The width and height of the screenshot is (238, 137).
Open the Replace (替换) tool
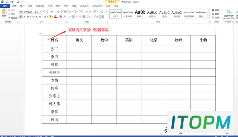(216, 14)
